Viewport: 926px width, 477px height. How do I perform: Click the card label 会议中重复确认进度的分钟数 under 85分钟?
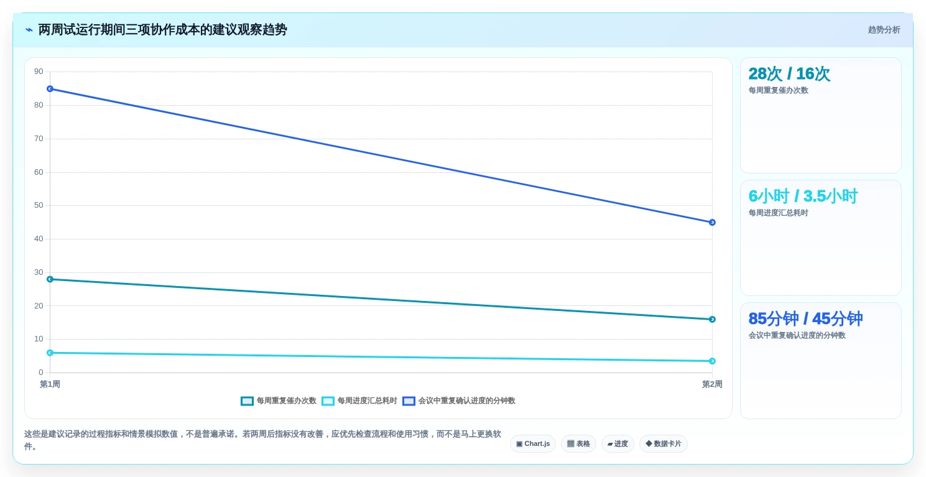pyautogui.click(x=797, y=335)
